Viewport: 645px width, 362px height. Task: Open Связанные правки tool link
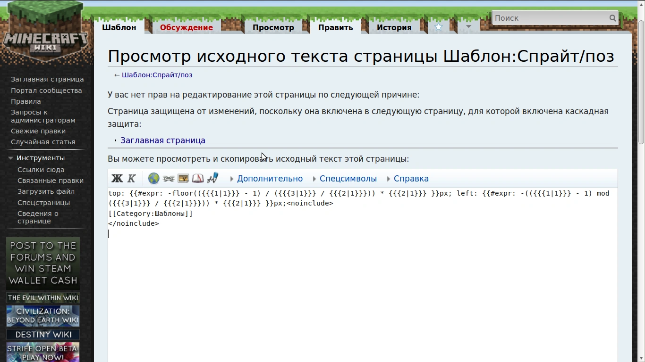click(51, 181)
